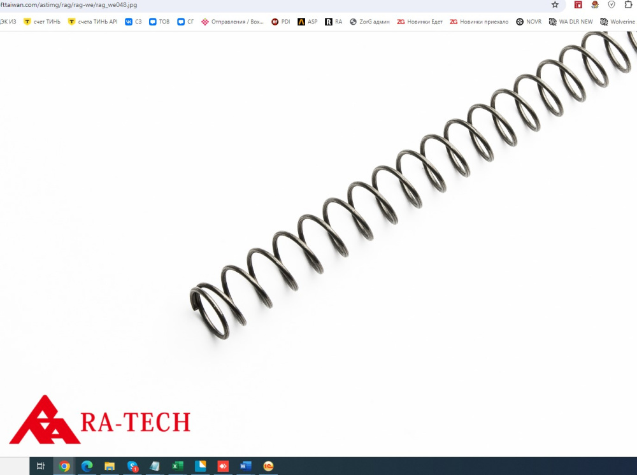
Task: Click the red extension icon in toolbar
Action: coord(578,5)
